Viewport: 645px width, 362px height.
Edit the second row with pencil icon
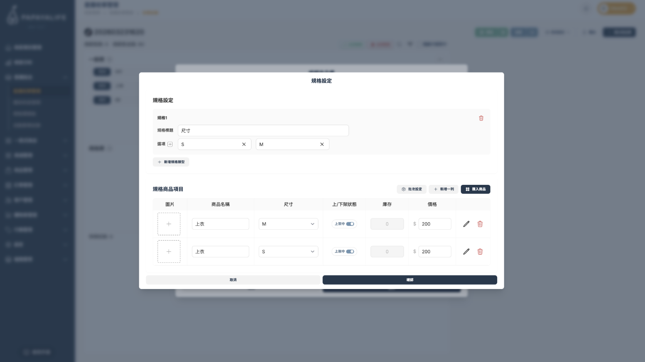point(466,252)
